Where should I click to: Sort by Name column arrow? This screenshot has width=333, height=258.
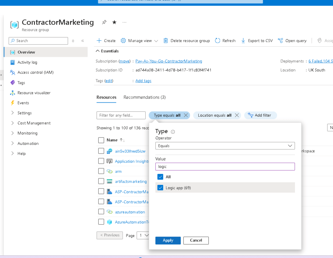pos(122,140)
